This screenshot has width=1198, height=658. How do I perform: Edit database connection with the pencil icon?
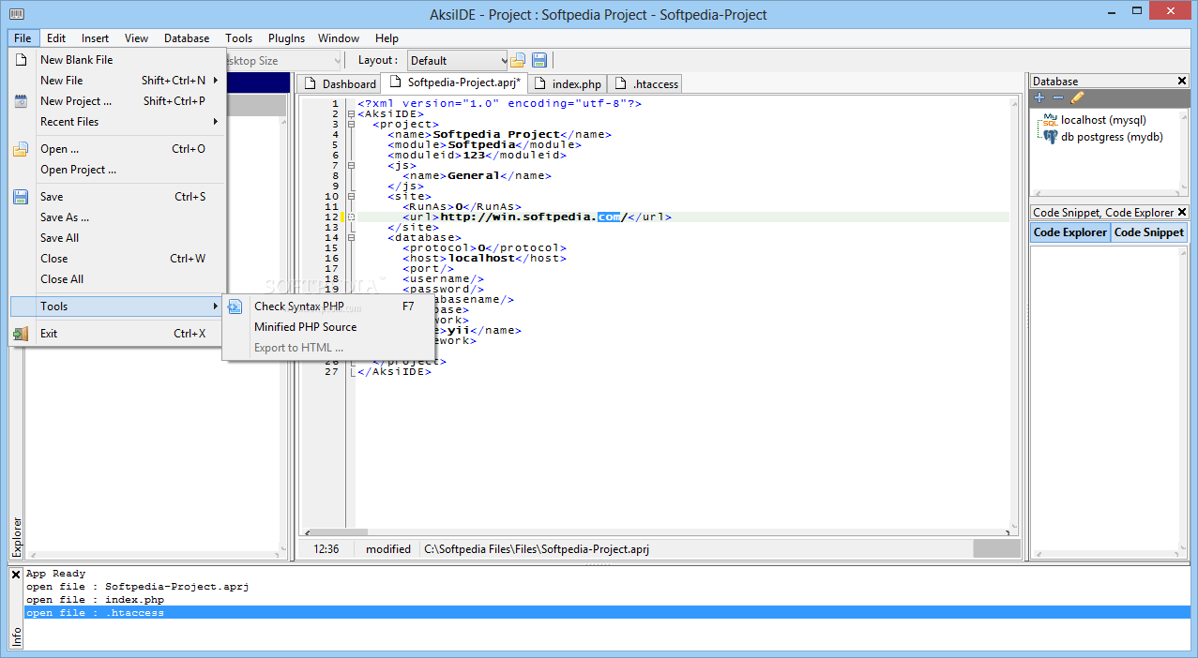click(1077, 97)
